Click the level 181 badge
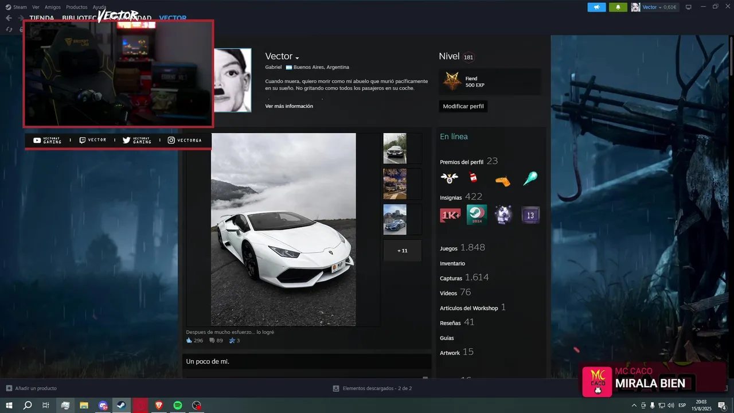 pyautogui.click(x=468, y=57)
